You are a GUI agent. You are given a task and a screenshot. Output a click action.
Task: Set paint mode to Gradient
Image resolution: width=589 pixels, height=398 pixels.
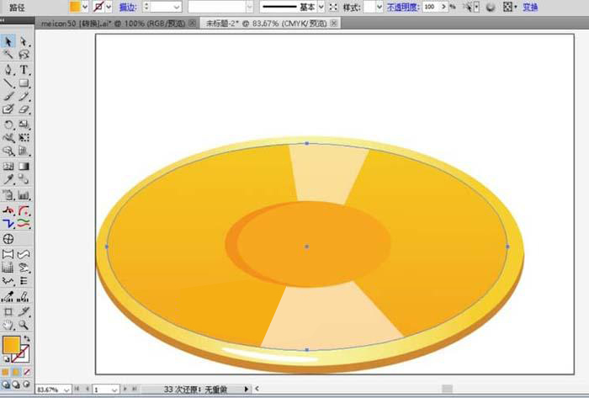coord(16,372)
